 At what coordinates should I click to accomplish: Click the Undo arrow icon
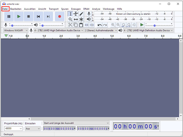(x=99, y=25)
